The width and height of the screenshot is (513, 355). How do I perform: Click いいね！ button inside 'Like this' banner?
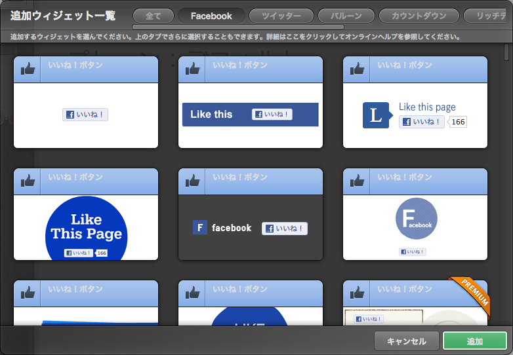coord(272,115)
